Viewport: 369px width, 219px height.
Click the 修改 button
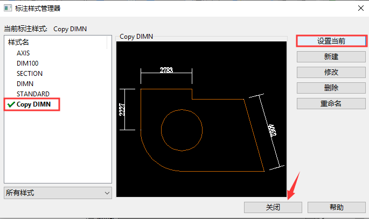(331, 72)
